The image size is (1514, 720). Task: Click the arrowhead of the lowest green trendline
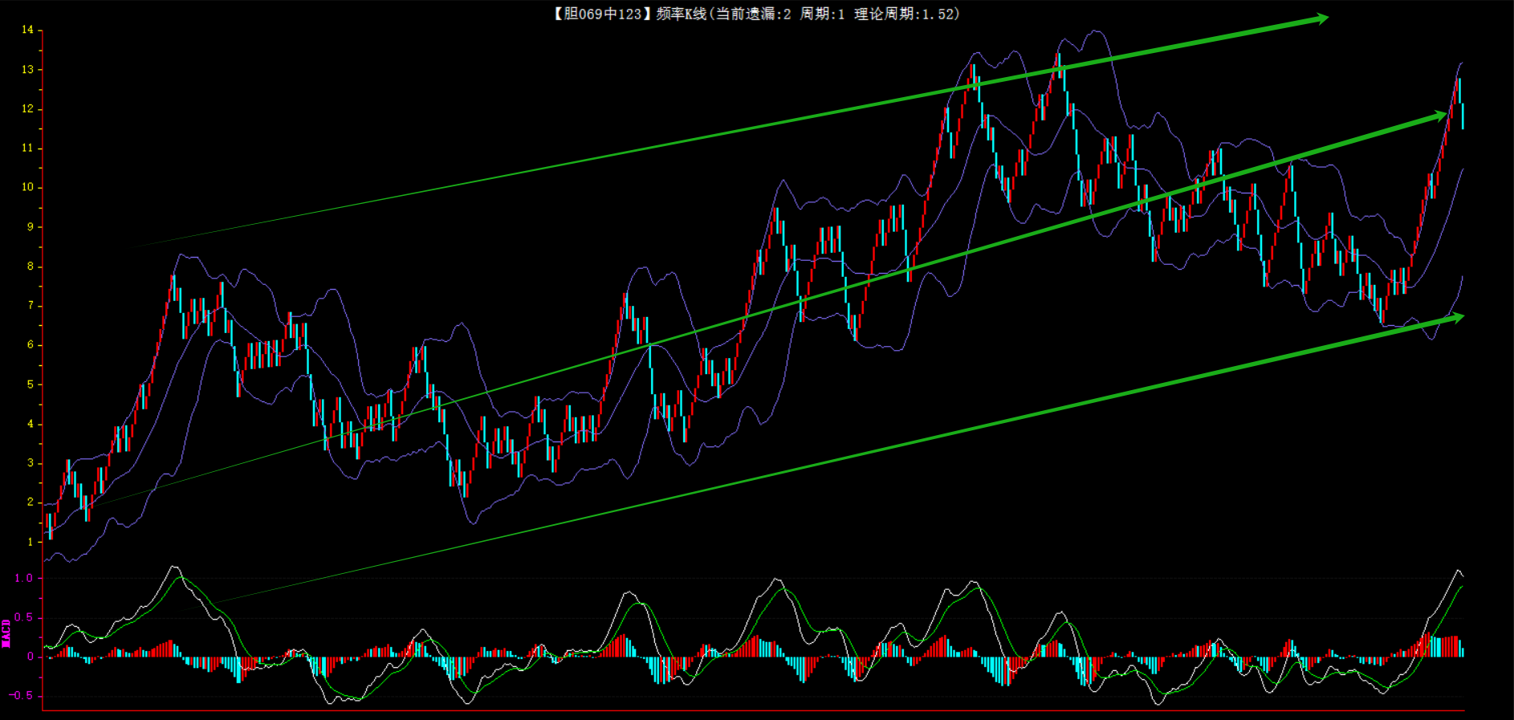[x=1455, y=318]
